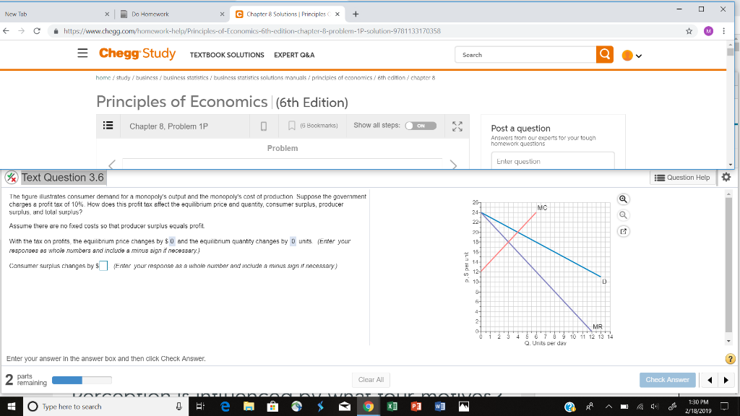Open the settings gear in Question Help bar
740x416 pixels.
[726, 177]
